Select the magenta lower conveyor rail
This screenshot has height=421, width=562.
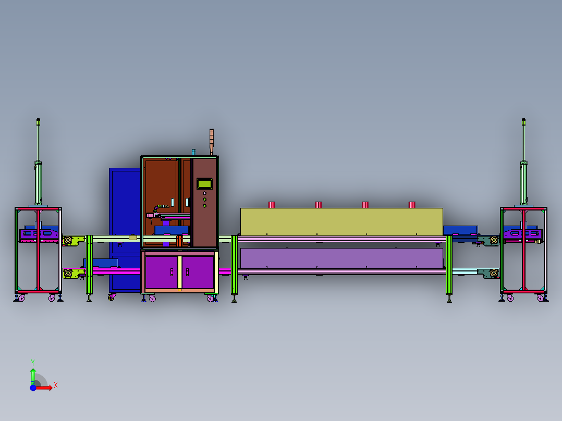click(116, 271)
